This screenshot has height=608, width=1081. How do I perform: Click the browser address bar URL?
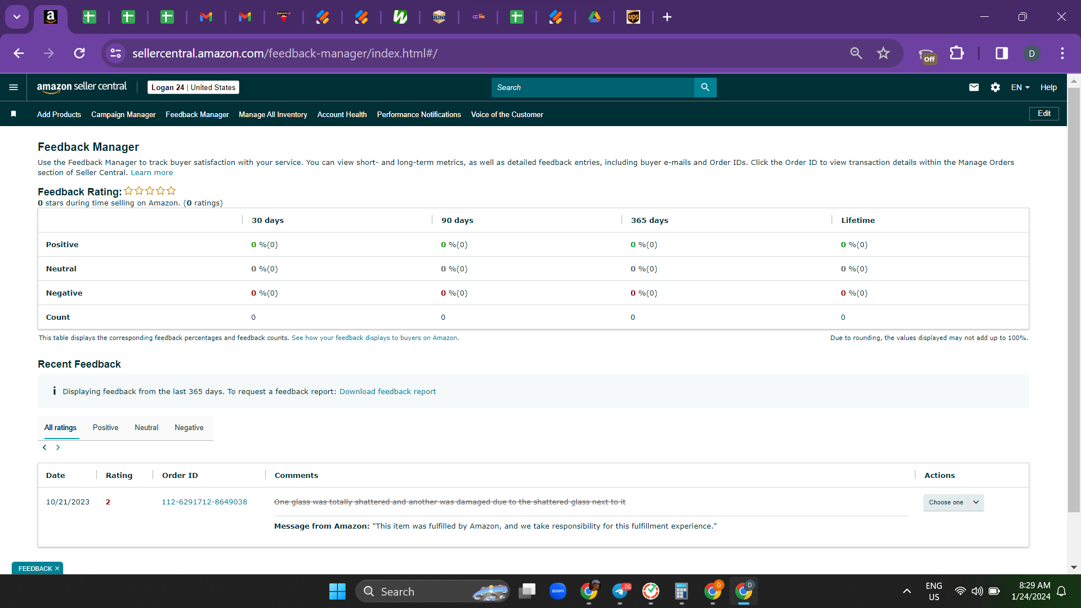coord(285,53)
